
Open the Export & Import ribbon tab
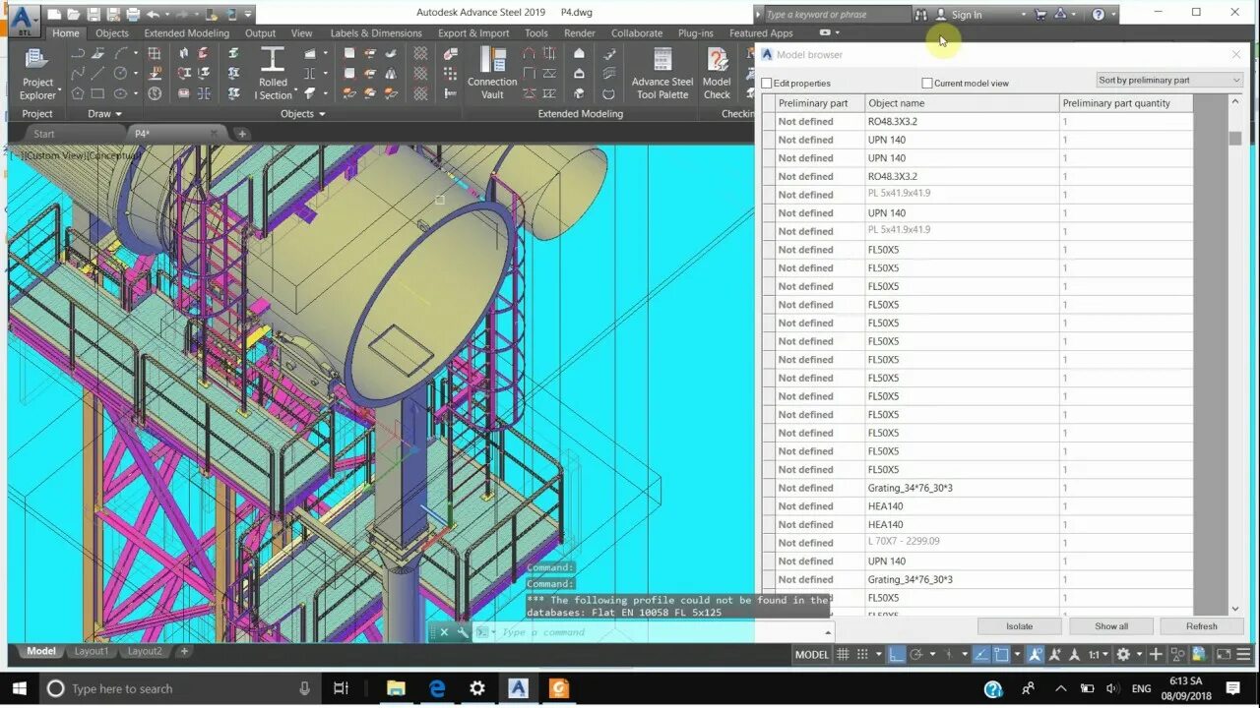(x=473, y=33)
